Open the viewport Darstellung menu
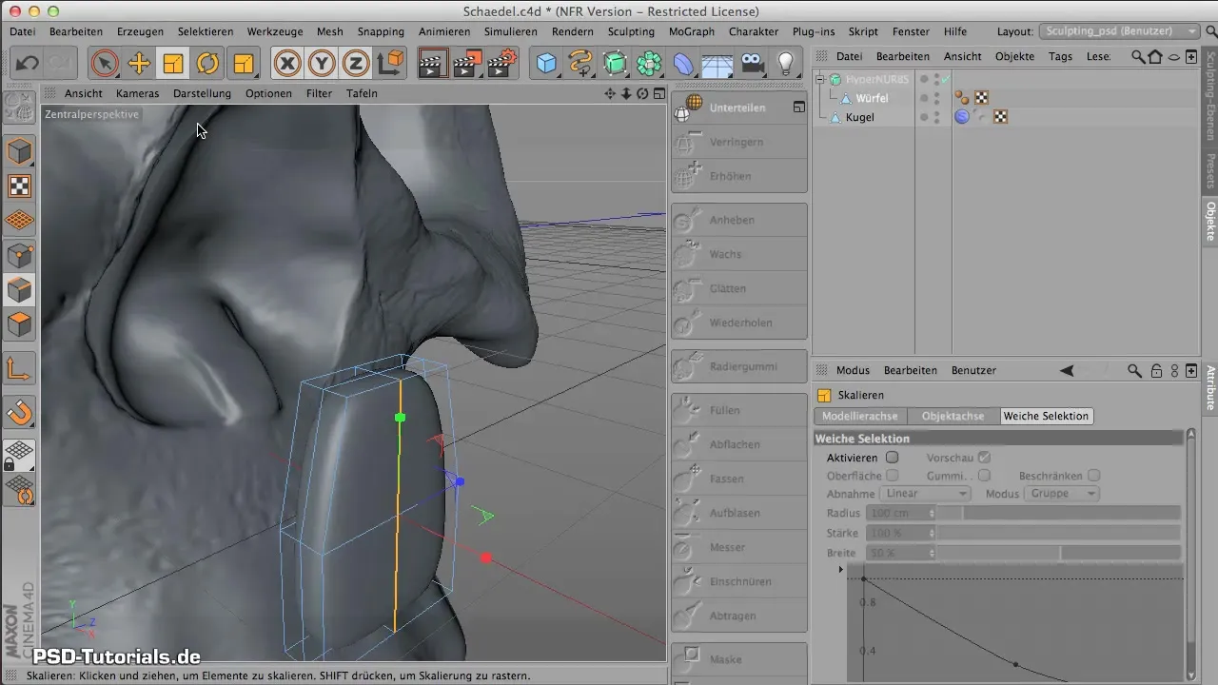 202,93
